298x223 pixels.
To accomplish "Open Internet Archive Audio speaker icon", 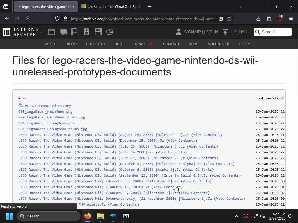I will tap(86, 32).
